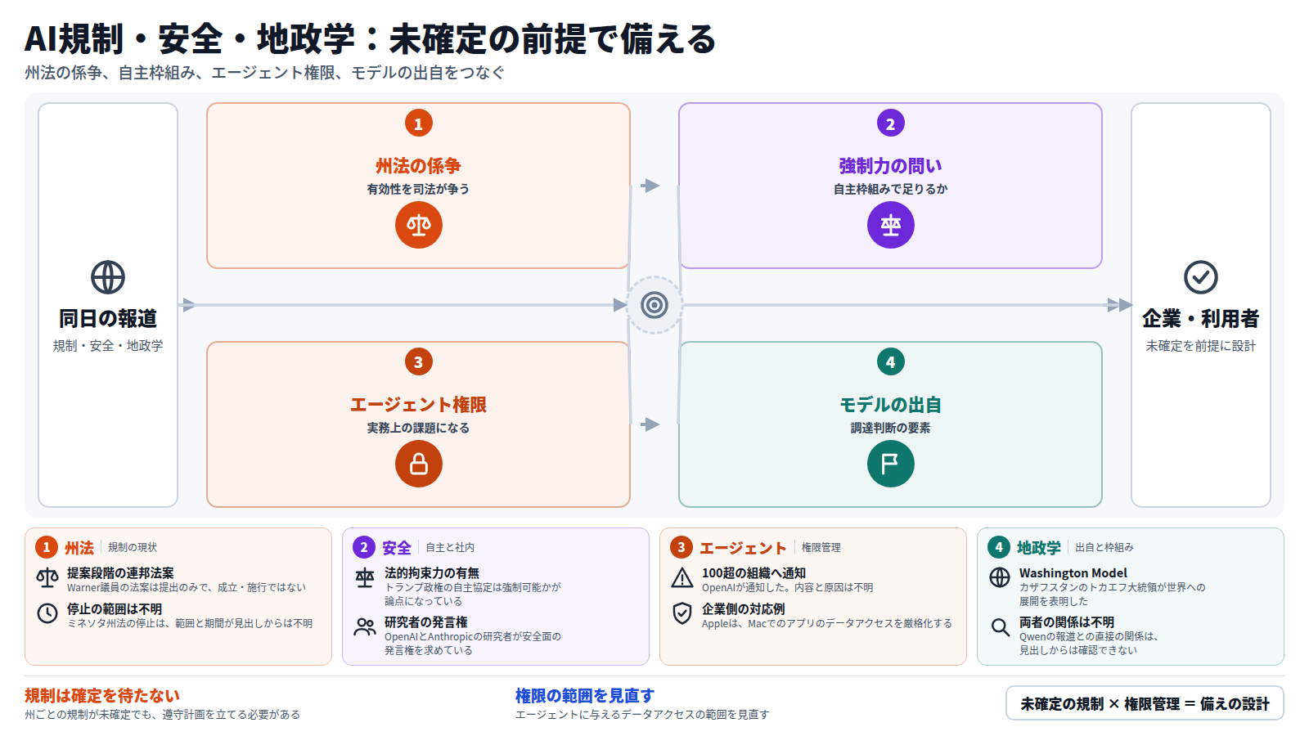Click the 両者の関係は不明 item title
This screenshot has width=1309, height=736.
[x=1067, y=622]
